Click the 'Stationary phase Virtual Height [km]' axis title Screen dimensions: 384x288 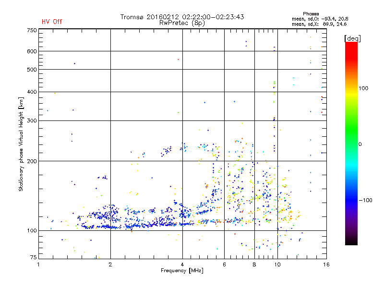[x=21, y=144]
